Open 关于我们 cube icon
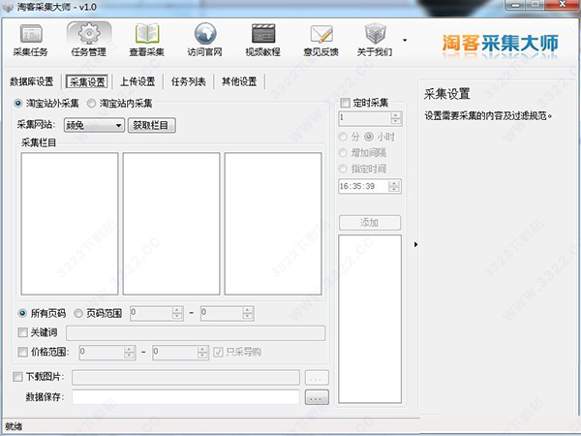 (375, 40)
